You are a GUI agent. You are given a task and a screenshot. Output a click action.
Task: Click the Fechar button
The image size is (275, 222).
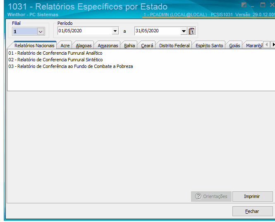(x=252, y=211)
